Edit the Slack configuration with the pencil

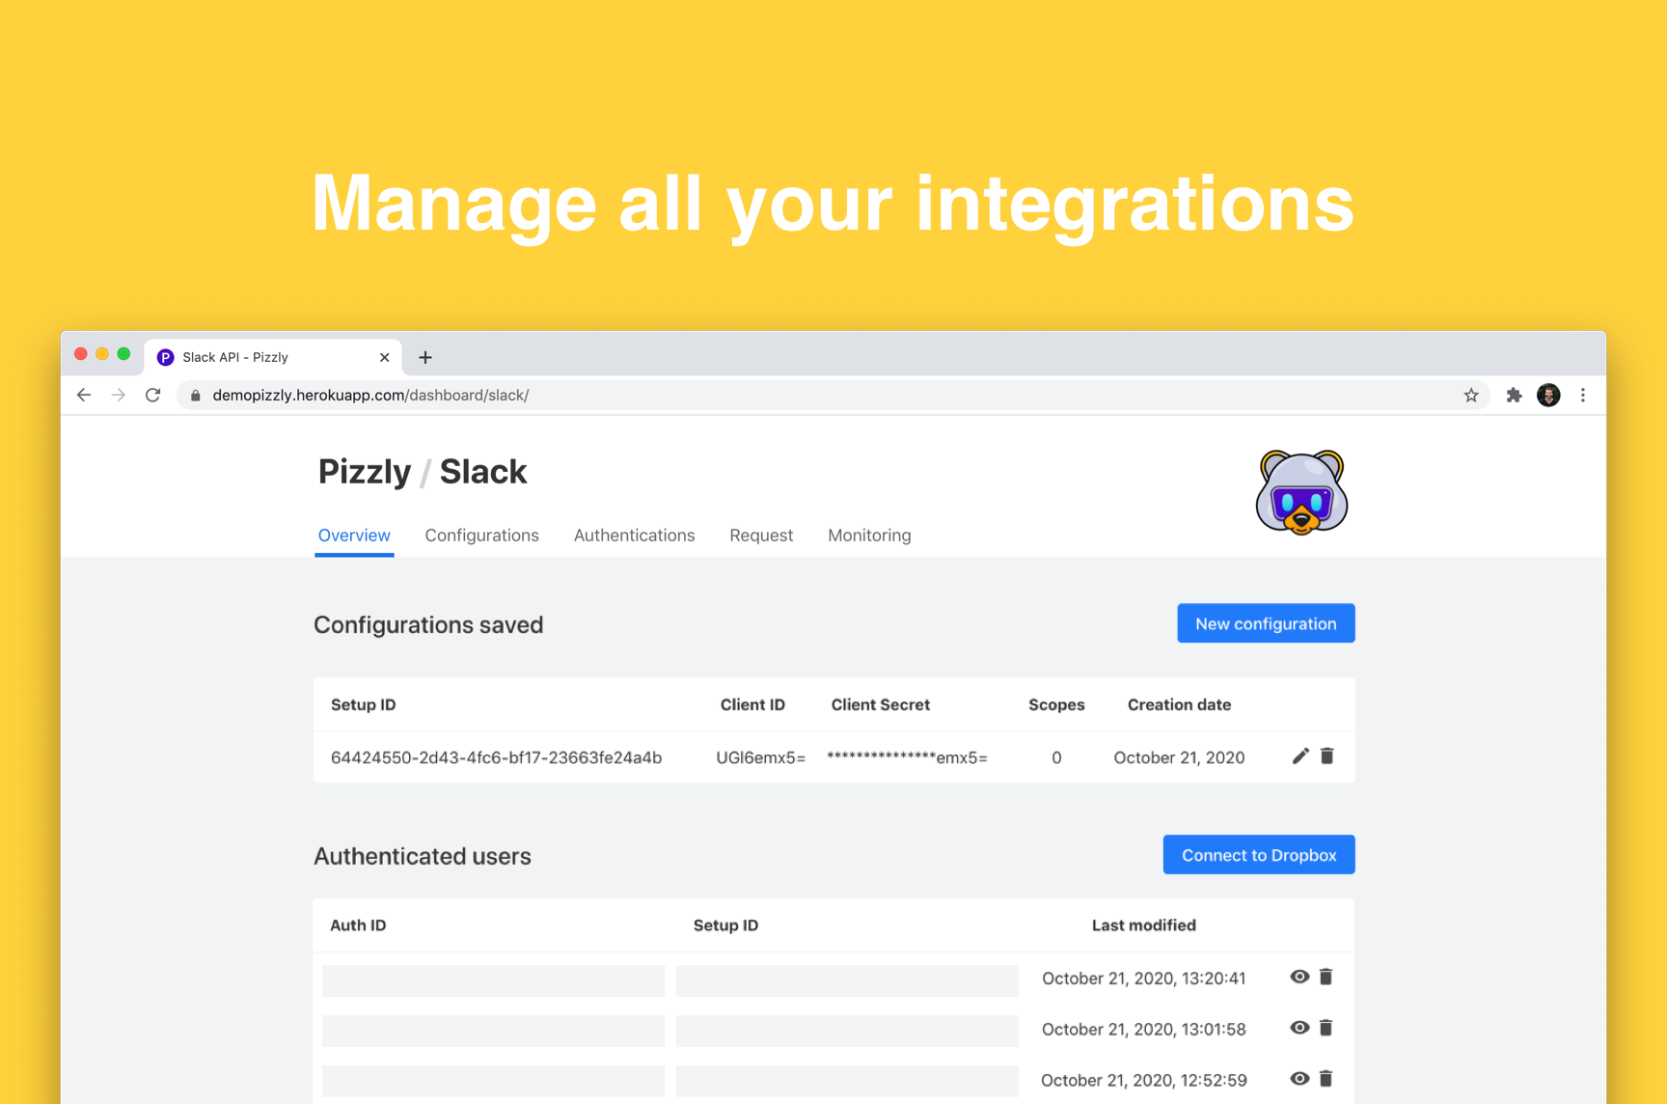(x=1300, y=756)
